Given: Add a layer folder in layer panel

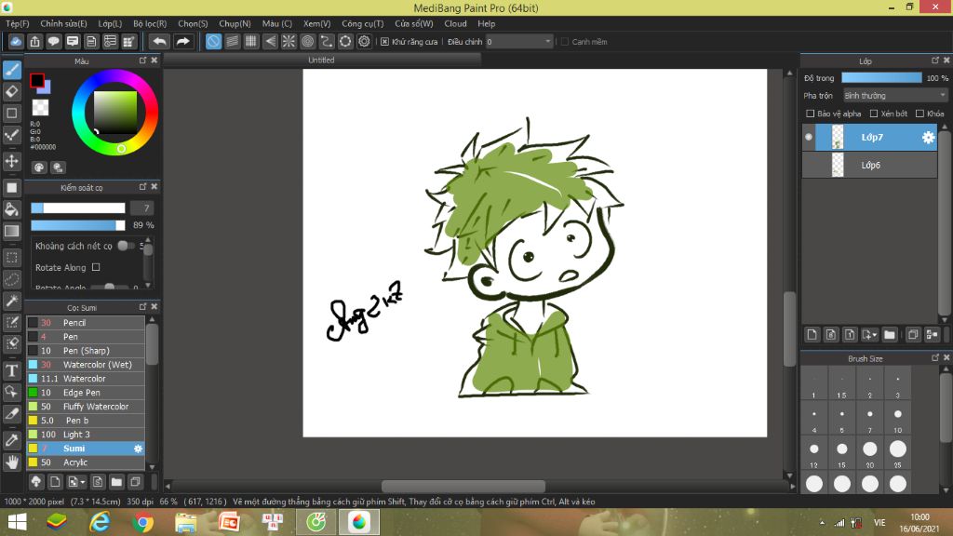Looking at the screenshot, I should click(890, 334).
